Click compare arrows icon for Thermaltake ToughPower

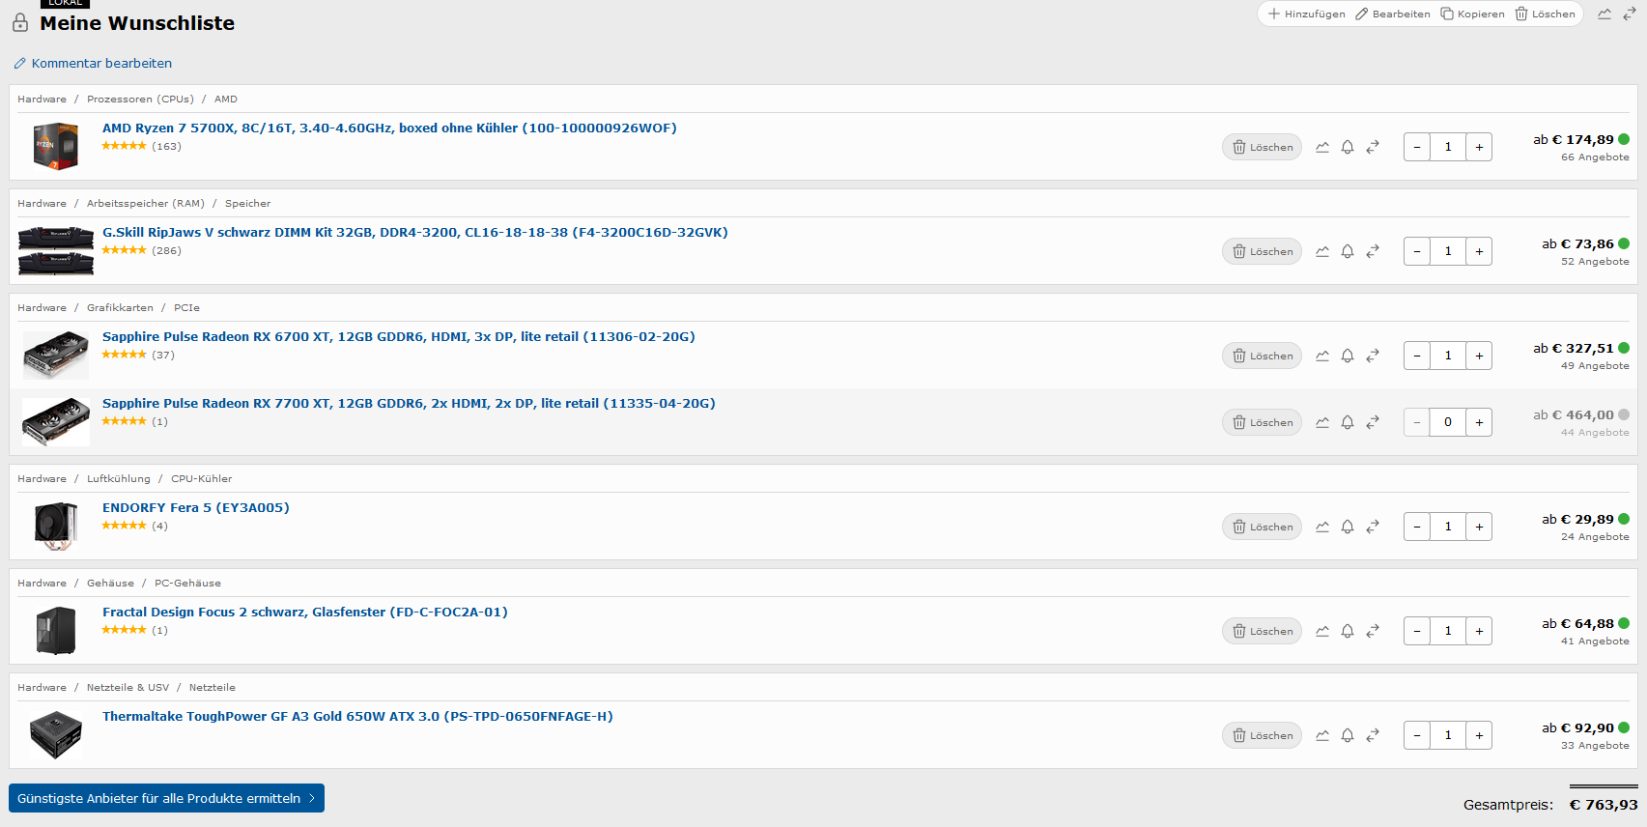1373,735
